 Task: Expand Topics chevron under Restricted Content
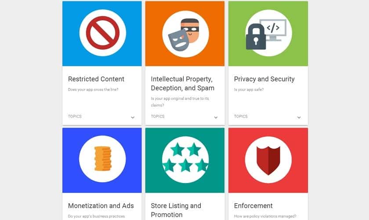133,117
